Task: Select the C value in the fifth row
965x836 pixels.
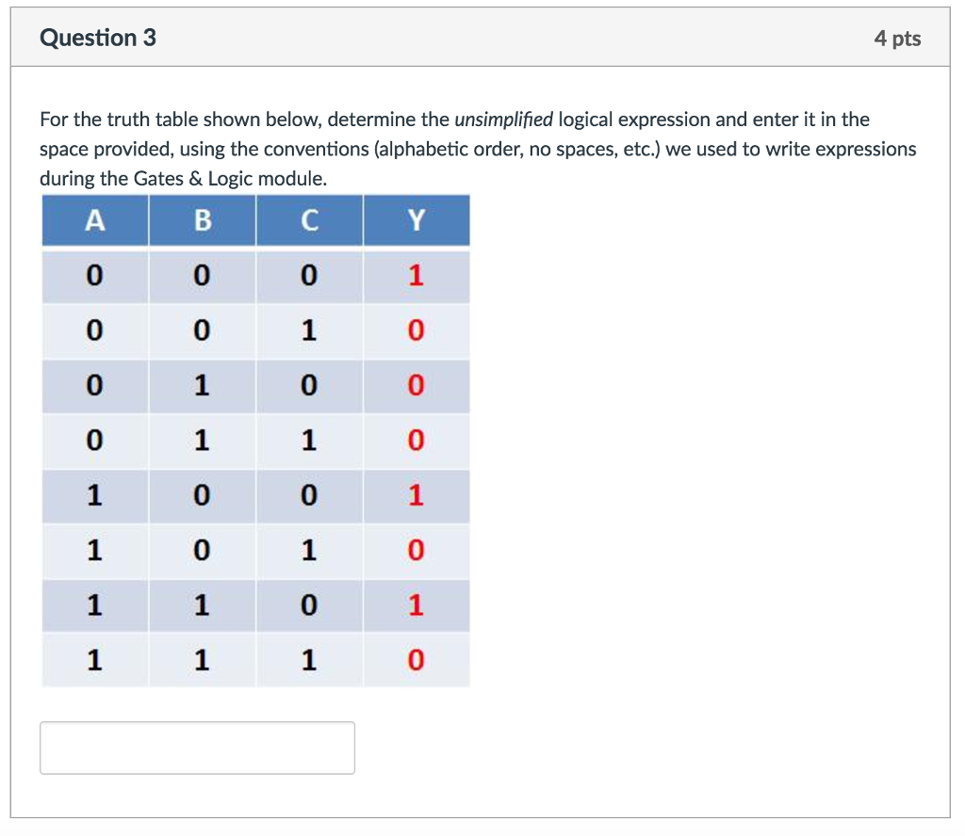Action: 309,496
